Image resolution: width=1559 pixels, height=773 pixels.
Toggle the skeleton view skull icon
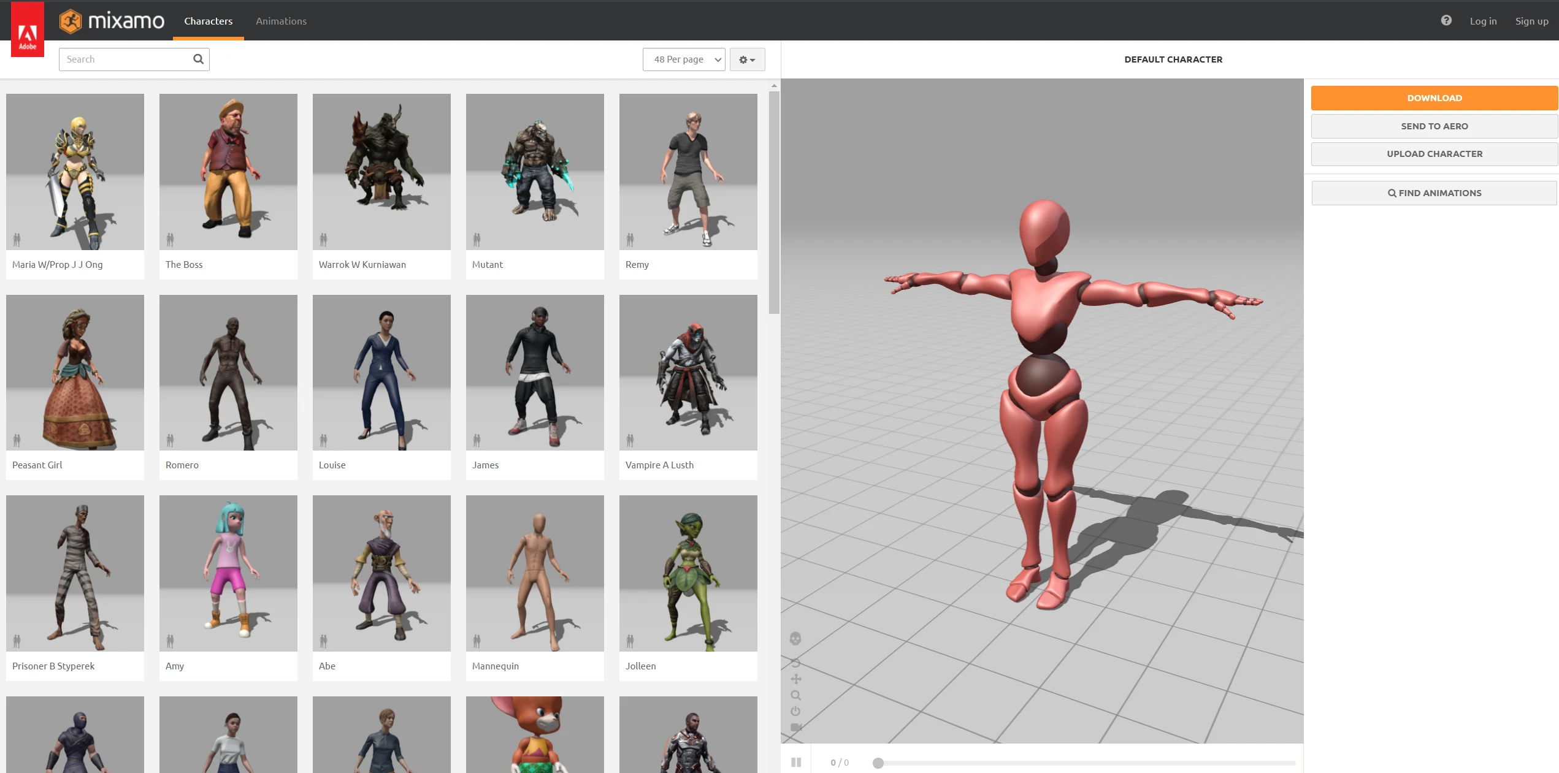(x=795, y=639)
